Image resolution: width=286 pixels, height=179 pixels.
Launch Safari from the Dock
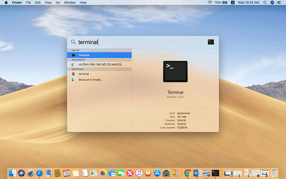tap(40, 173)
